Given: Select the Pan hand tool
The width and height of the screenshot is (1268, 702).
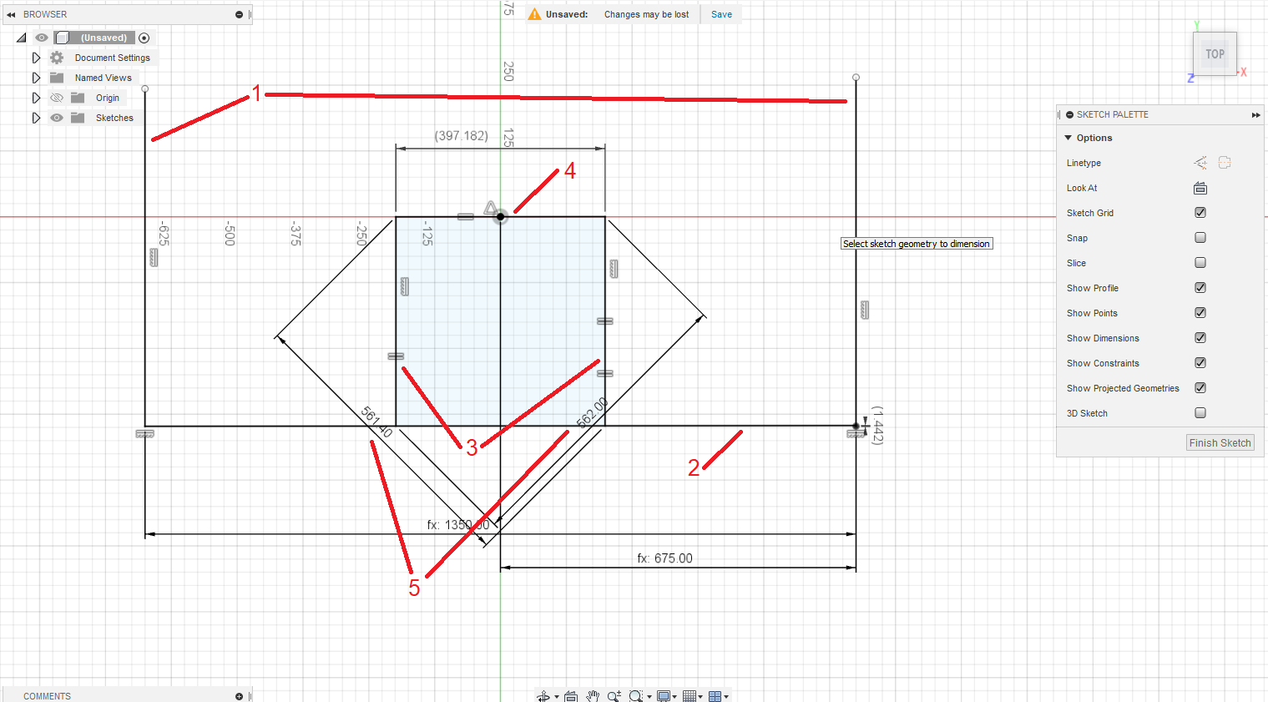Looking at the screenshot, I should [593, 696].
